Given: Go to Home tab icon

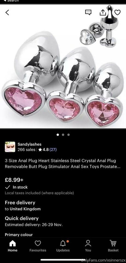Looking at the screenshot, I should point(13,243).
